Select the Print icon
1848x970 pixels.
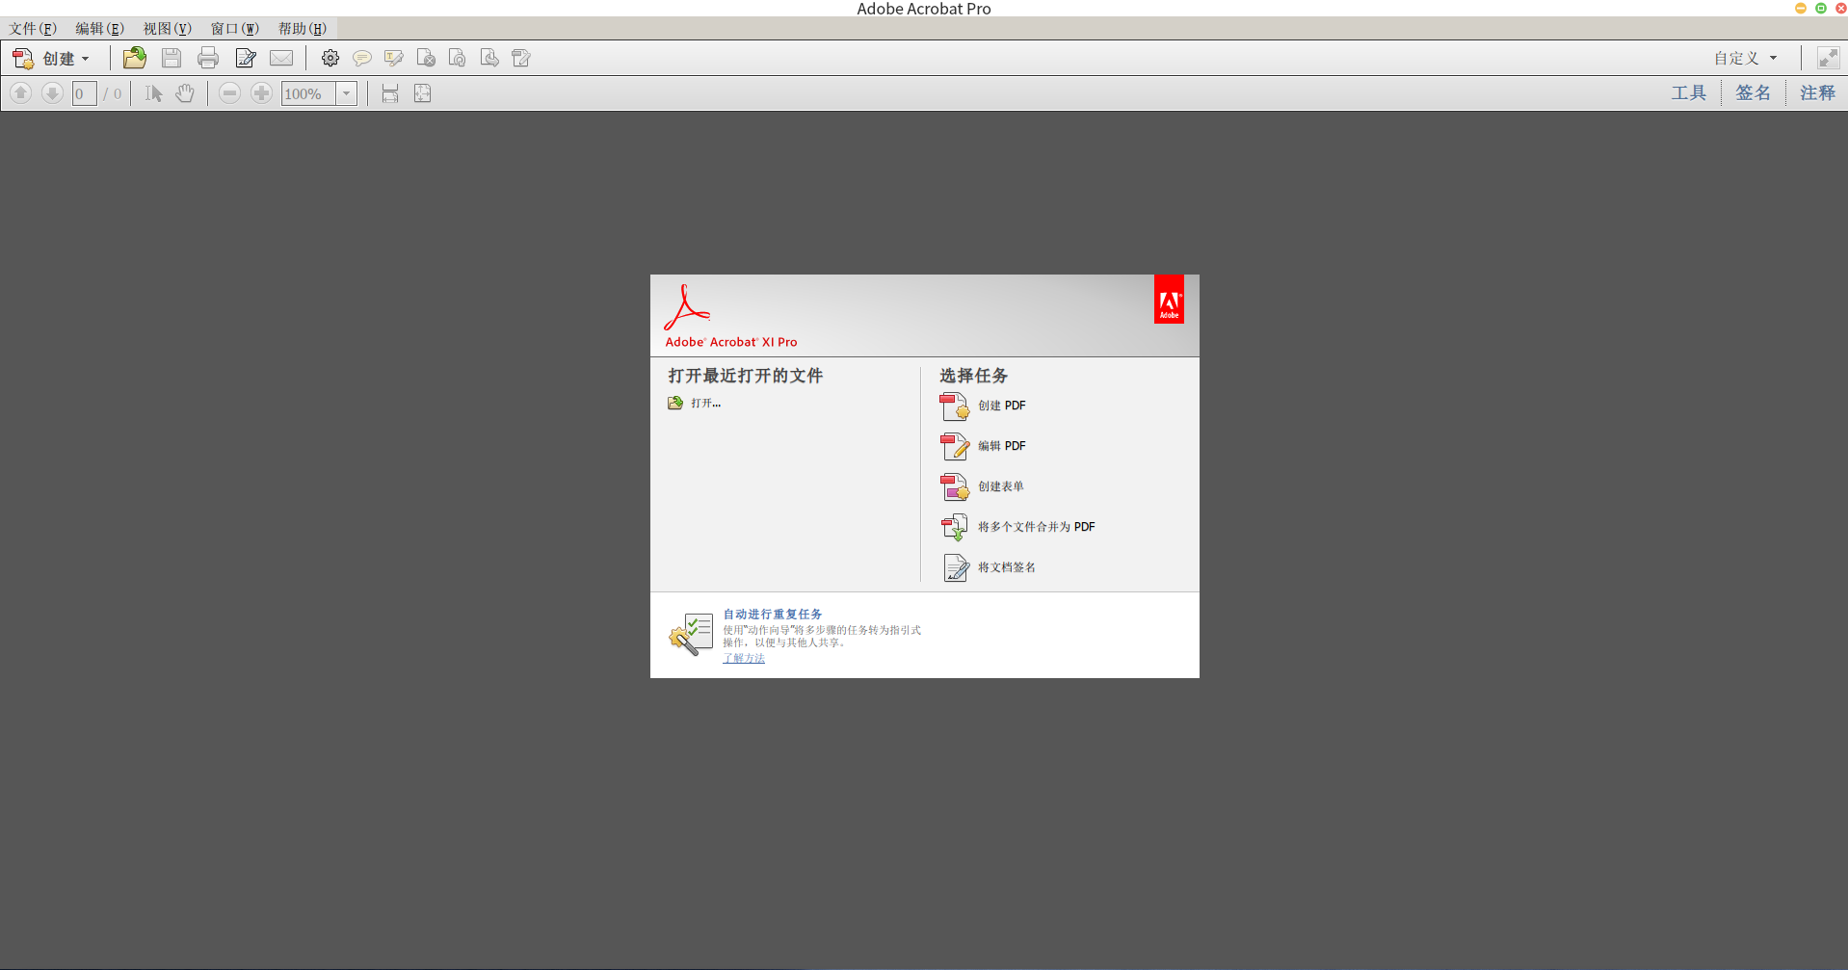pyautogui.click(x=208, y=58)
